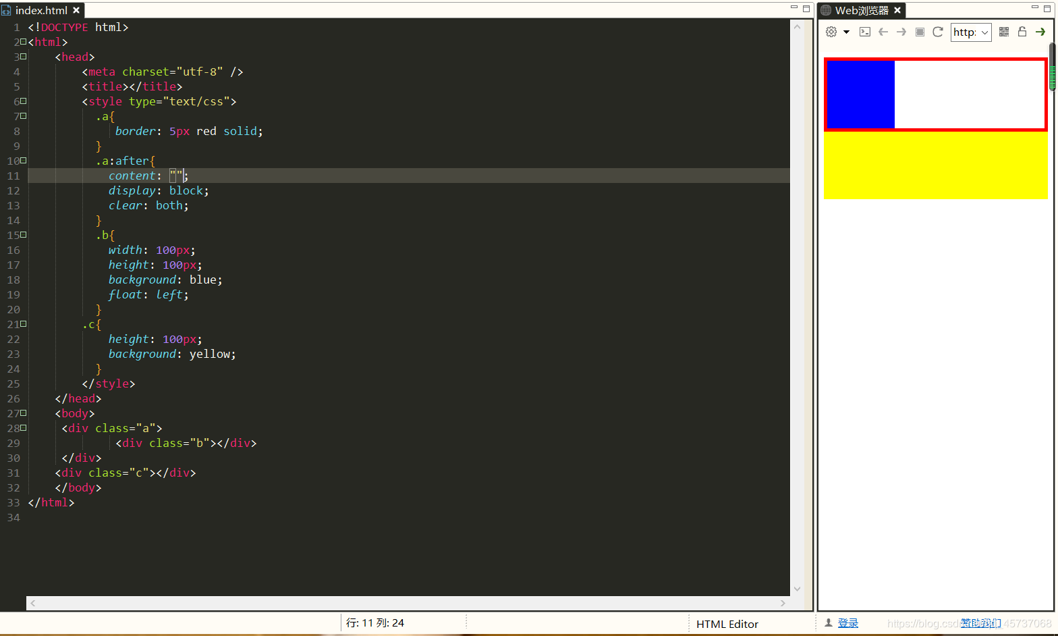
Task: Click the display: block declaration
Action: pyautogui.click(x=159, y=190)
